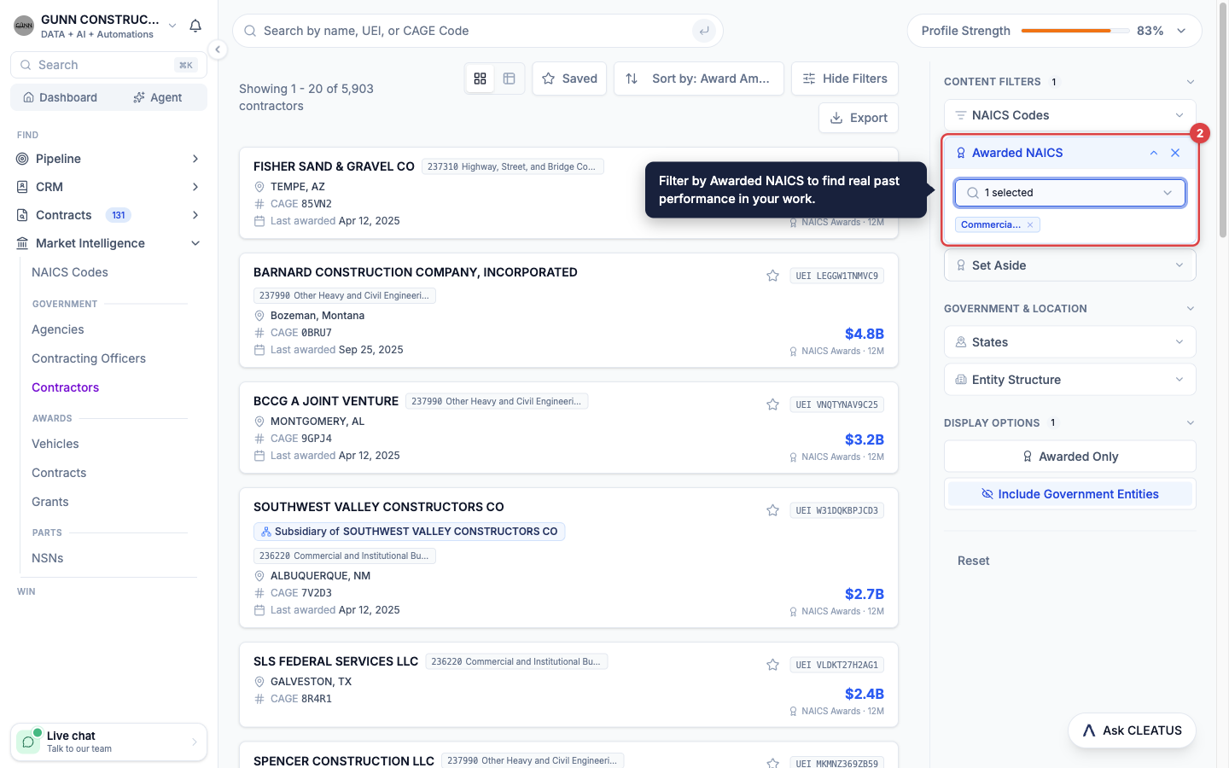1229x768 pixels.
Task: Expand the Set Aside filter
Action: [1069, 265]
